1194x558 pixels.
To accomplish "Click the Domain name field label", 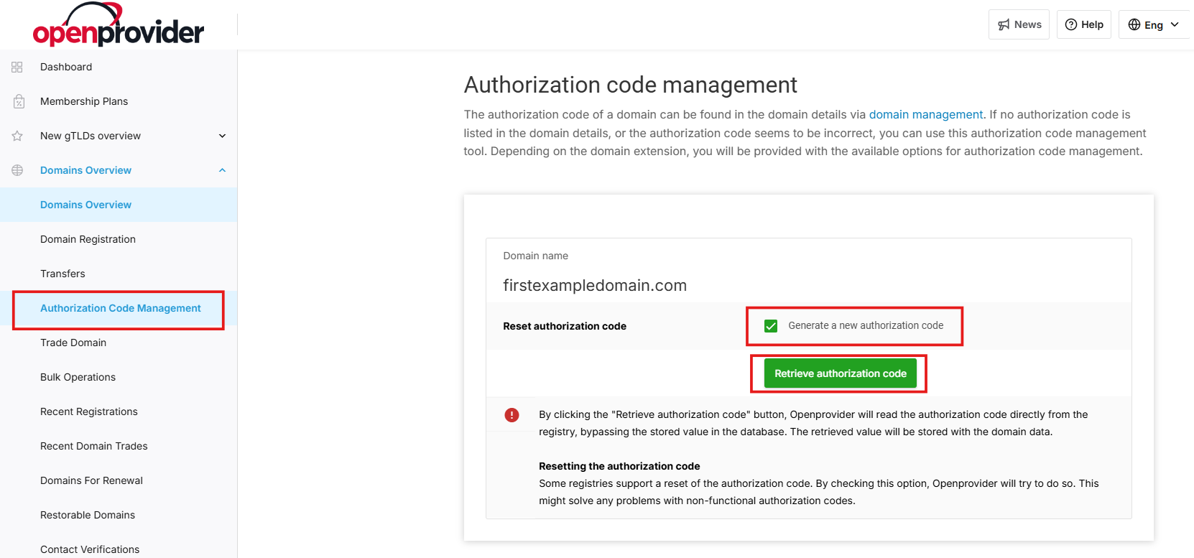I will [536, 256].
